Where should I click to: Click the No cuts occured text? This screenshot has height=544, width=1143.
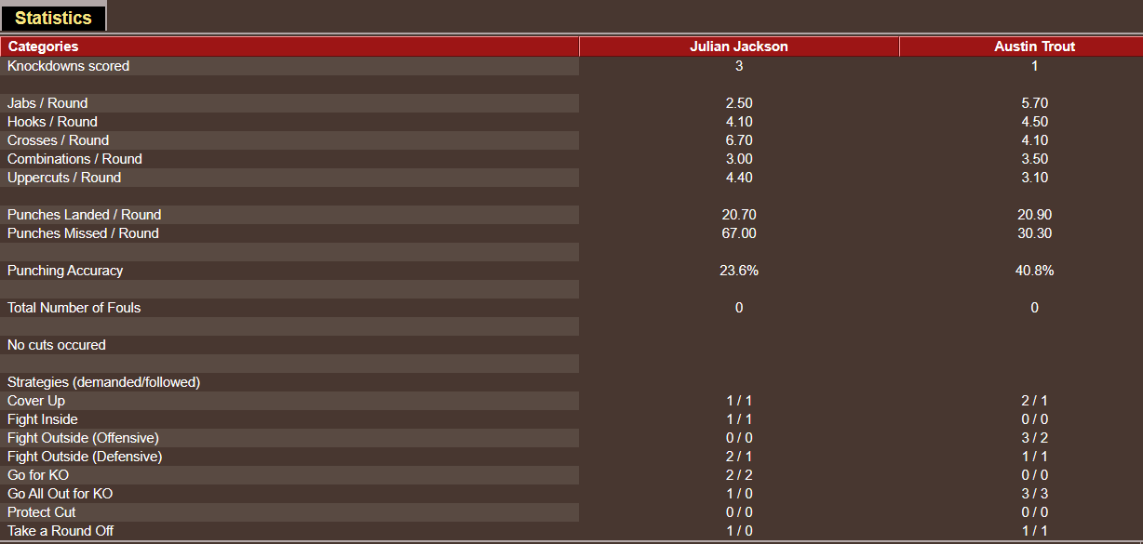57,345
